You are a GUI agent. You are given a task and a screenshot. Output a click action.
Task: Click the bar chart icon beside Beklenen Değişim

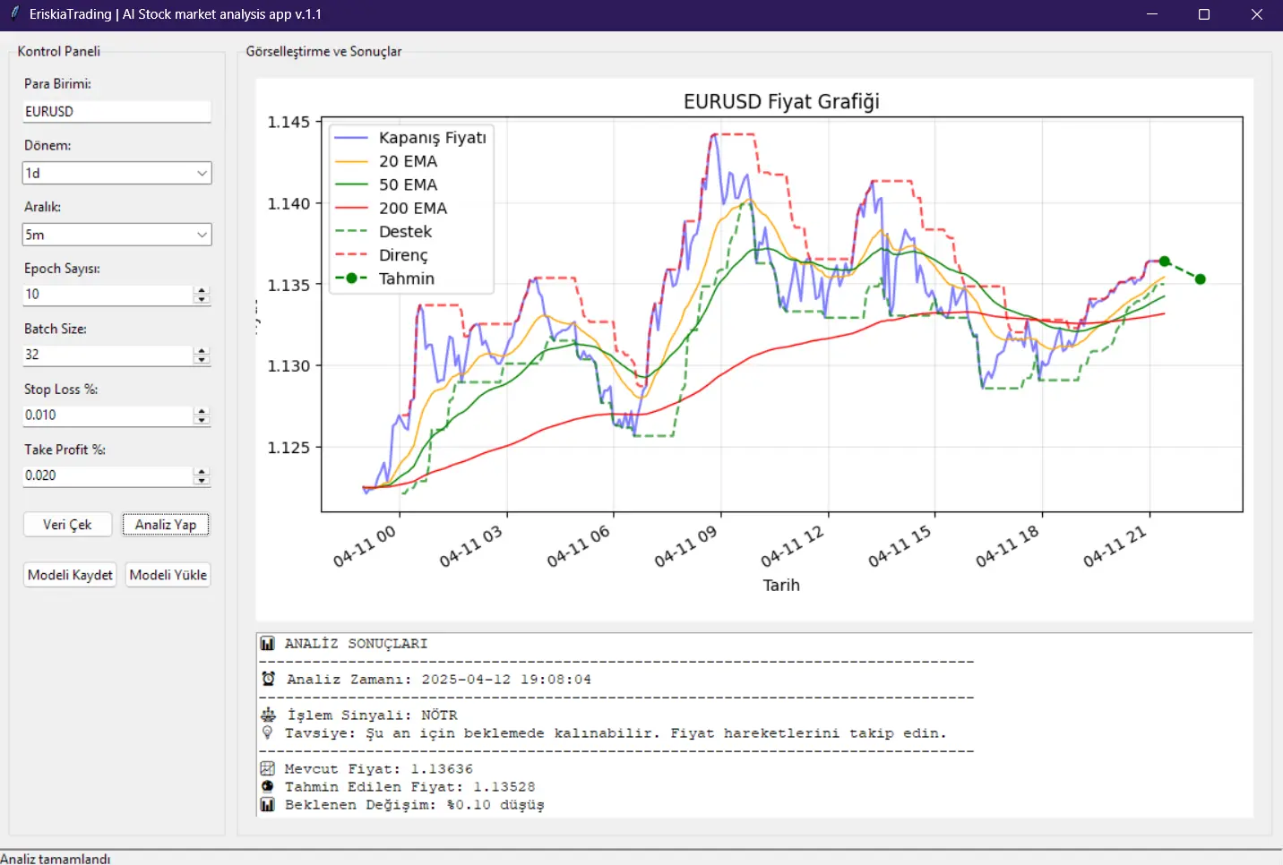tap(267, 804)
